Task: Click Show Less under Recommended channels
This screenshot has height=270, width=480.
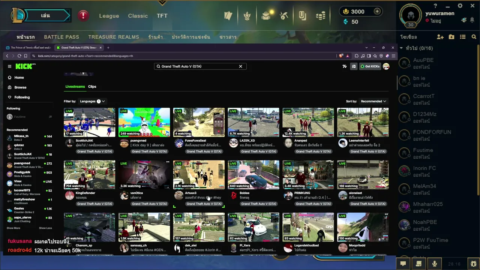Action: point(45,228)
